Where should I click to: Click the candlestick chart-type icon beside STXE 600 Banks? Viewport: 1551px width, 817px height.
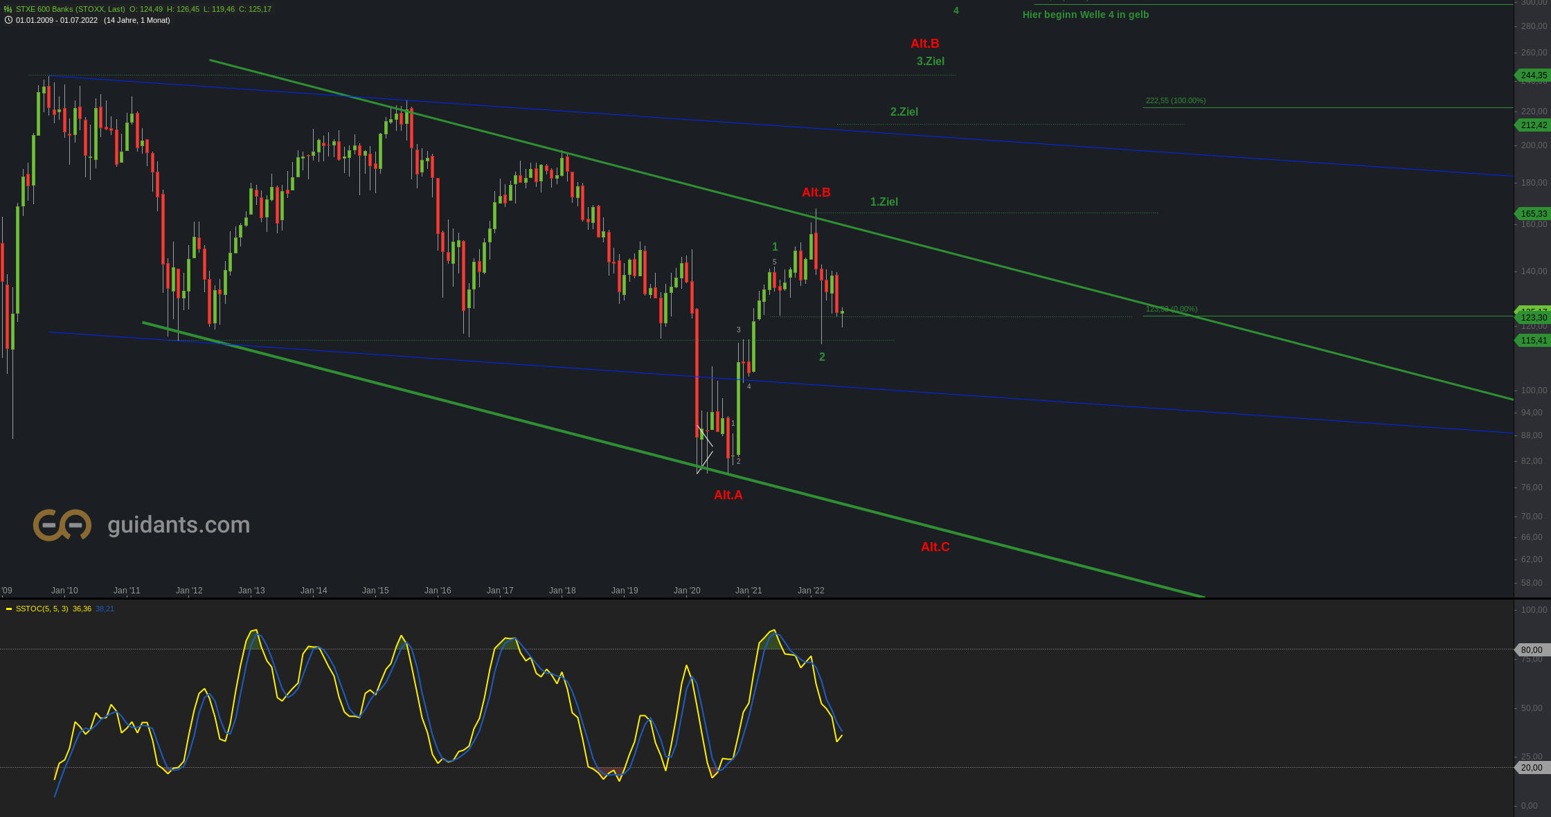tap(8, 9)
